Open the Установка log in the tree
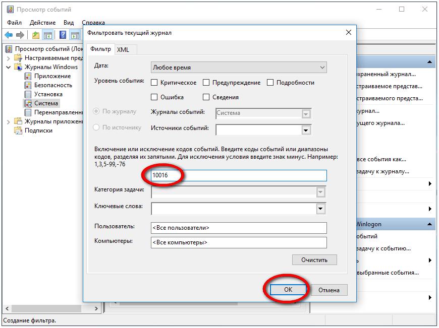439x328 pixels. point(48,94)
